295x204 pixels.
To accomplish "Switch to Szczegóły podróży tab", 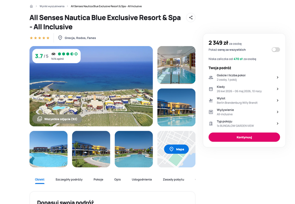I will pos(69,180).
